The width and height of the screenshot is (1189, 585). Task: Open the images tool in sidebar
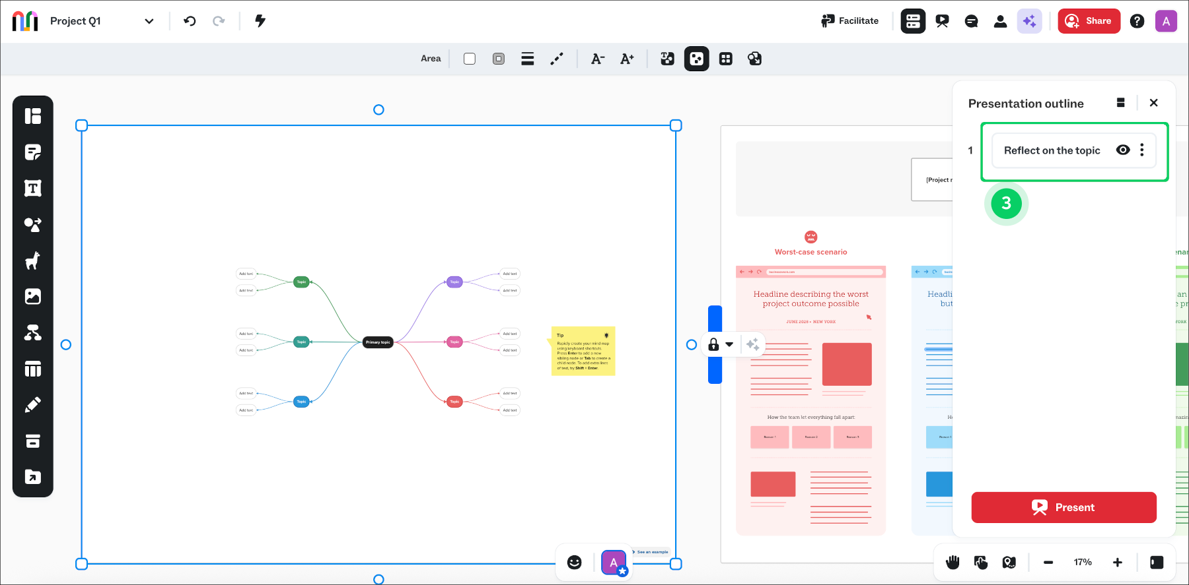point(32,297)
